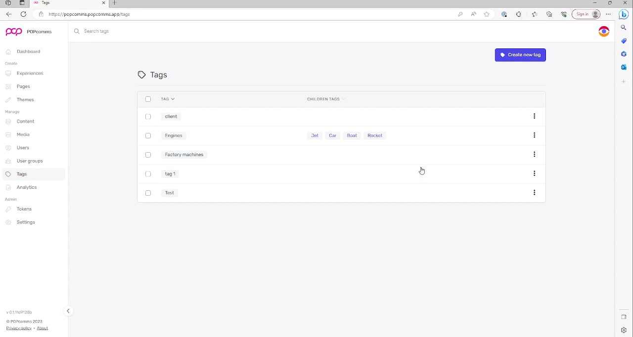Sort by CHILDREN TAGS column header
The width and height of the screenshot is (633, 337).
click(x=326, y=99)
